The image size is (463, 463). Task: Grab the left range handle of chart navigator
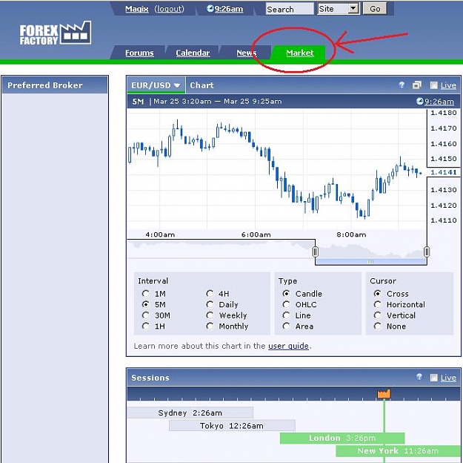pyautogui.click(x=316, y=252)
